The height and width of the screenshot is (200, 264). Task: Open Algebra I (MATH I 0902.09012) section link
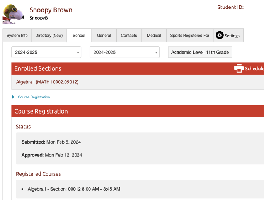pos(47,82)
